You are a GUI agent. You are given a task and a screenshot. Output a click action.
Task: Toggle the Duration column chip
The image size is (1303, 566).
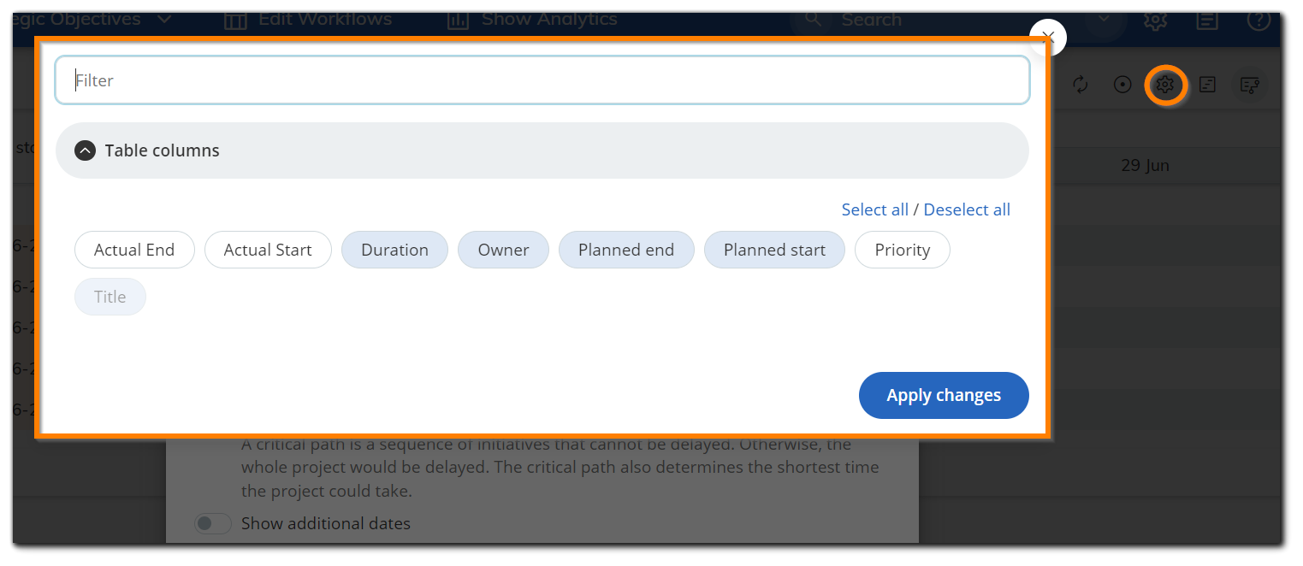pos(394,251)
